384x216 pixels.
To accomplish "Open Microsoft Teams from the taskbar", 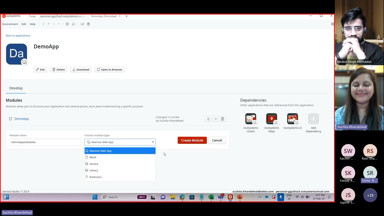I will point(220,197).
